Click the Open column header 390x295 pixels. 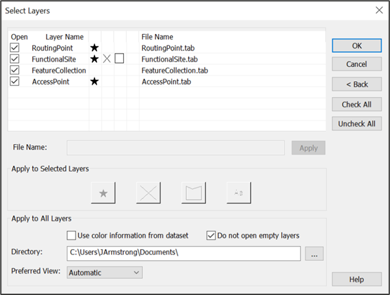pos(19,37)
